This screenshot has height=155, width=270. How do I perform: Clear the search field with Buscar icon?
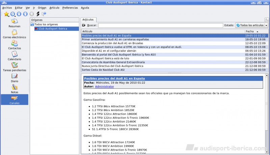[84, 25]
